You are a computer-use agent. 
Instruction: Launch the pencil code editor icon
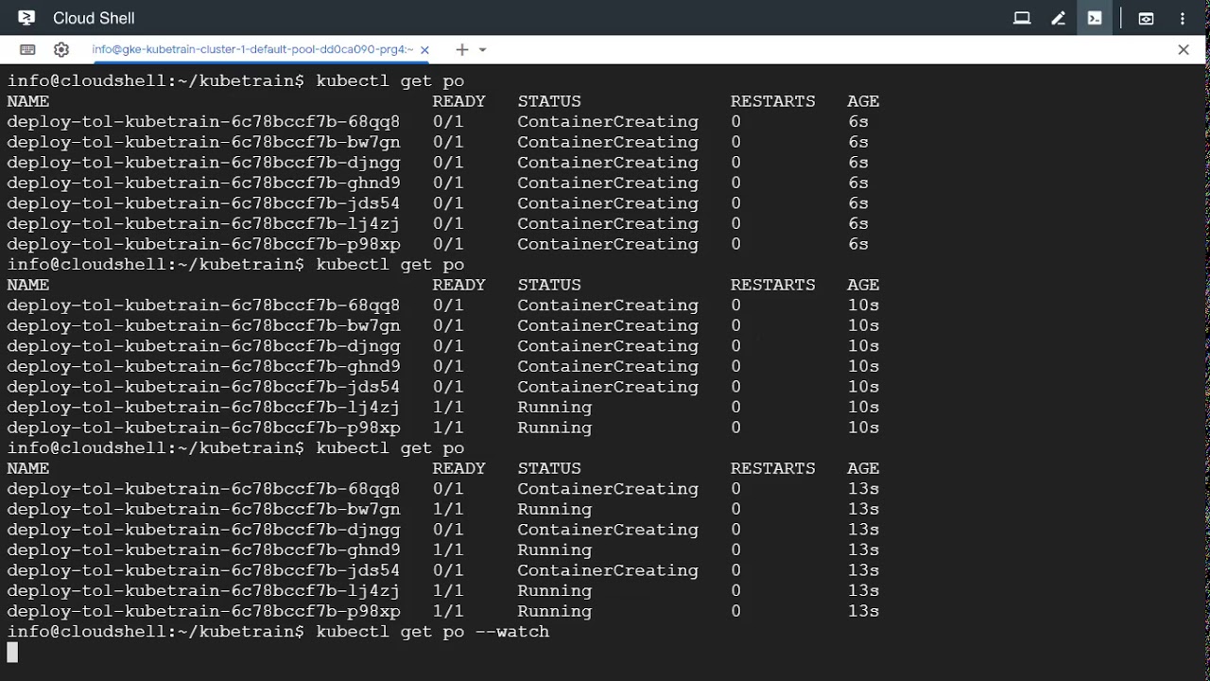point(1059,18)
